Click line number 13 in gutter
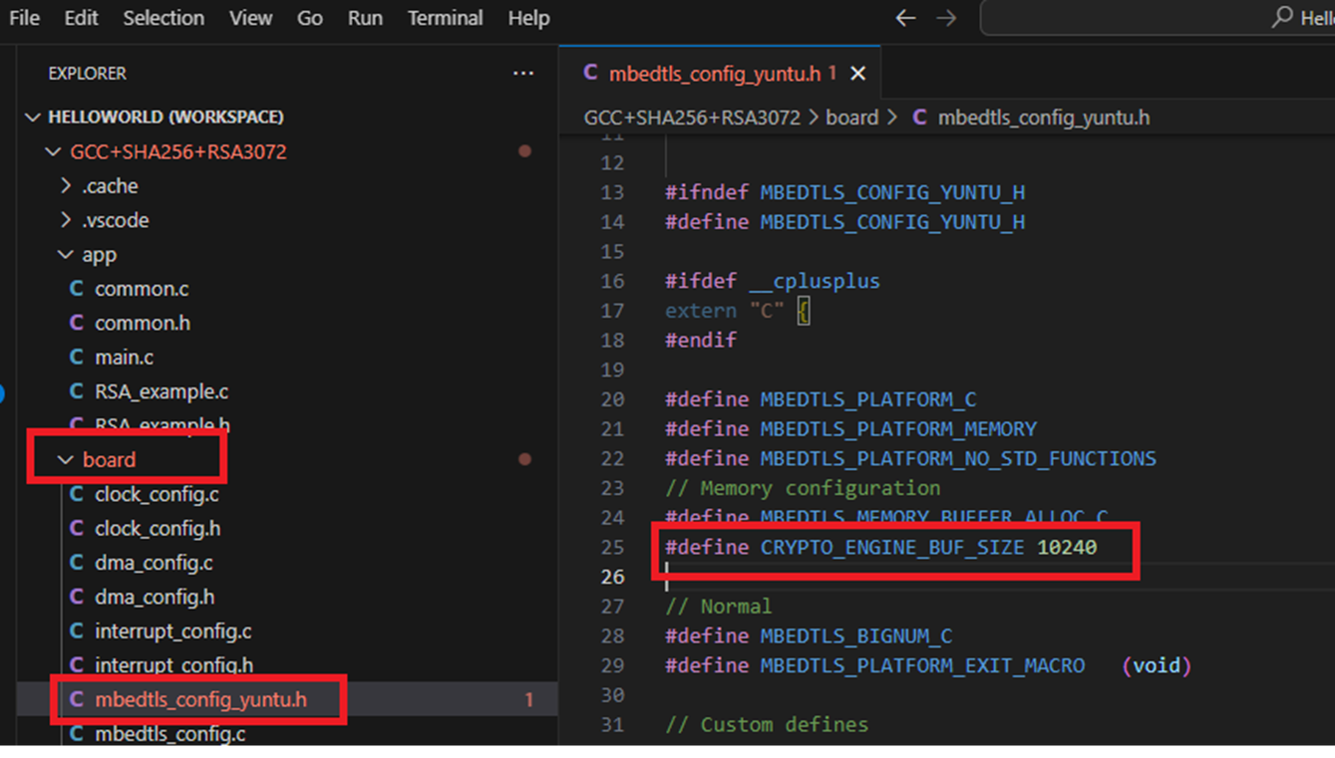The height and width of the screenshot is (758, 1335). tap(612, 192)
